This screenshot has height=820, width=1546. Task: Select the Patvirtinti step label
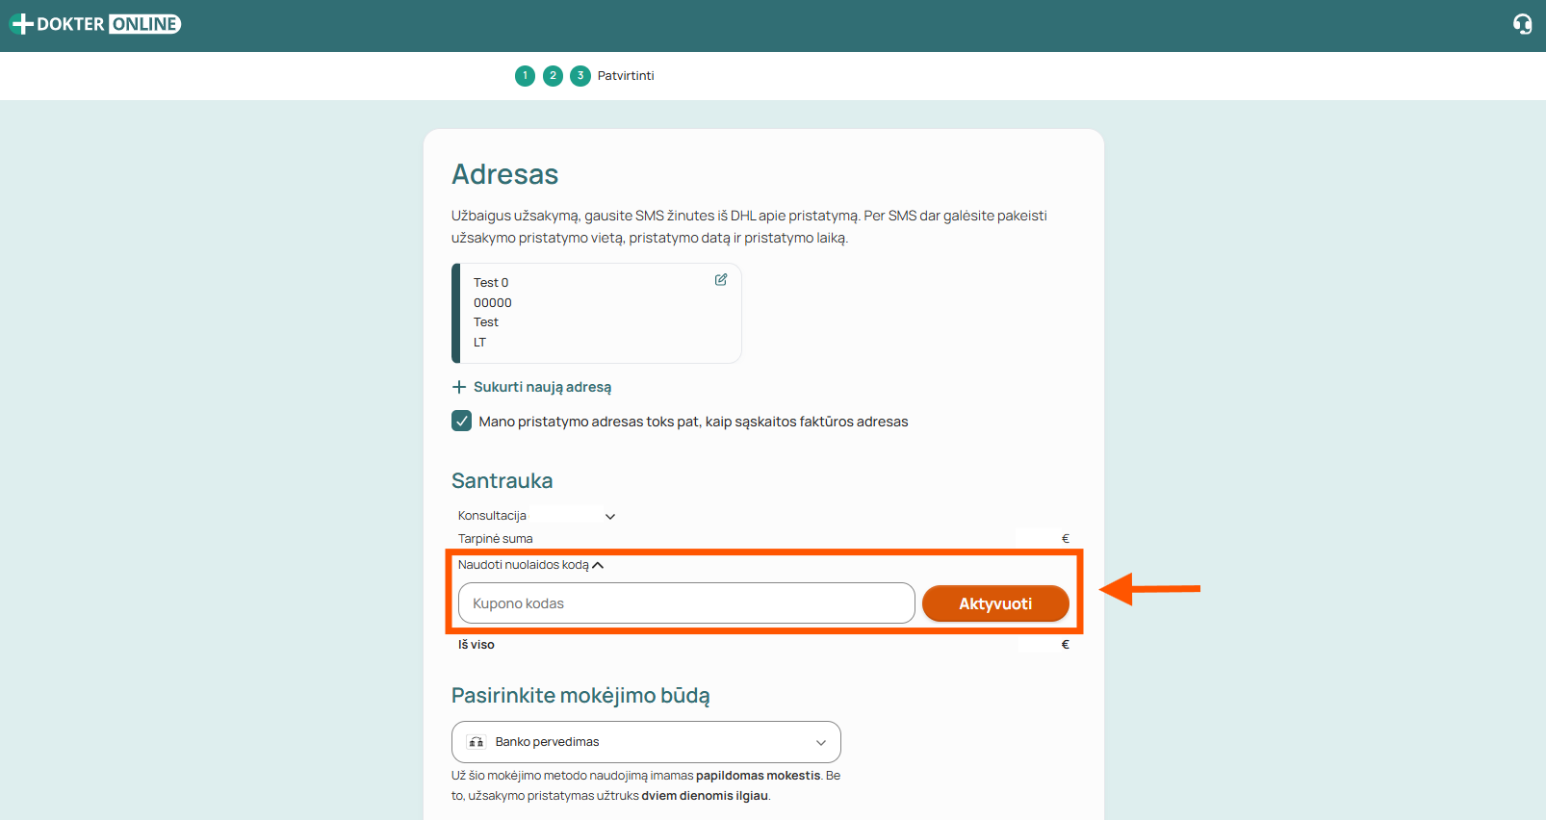[x=626, y=76]
